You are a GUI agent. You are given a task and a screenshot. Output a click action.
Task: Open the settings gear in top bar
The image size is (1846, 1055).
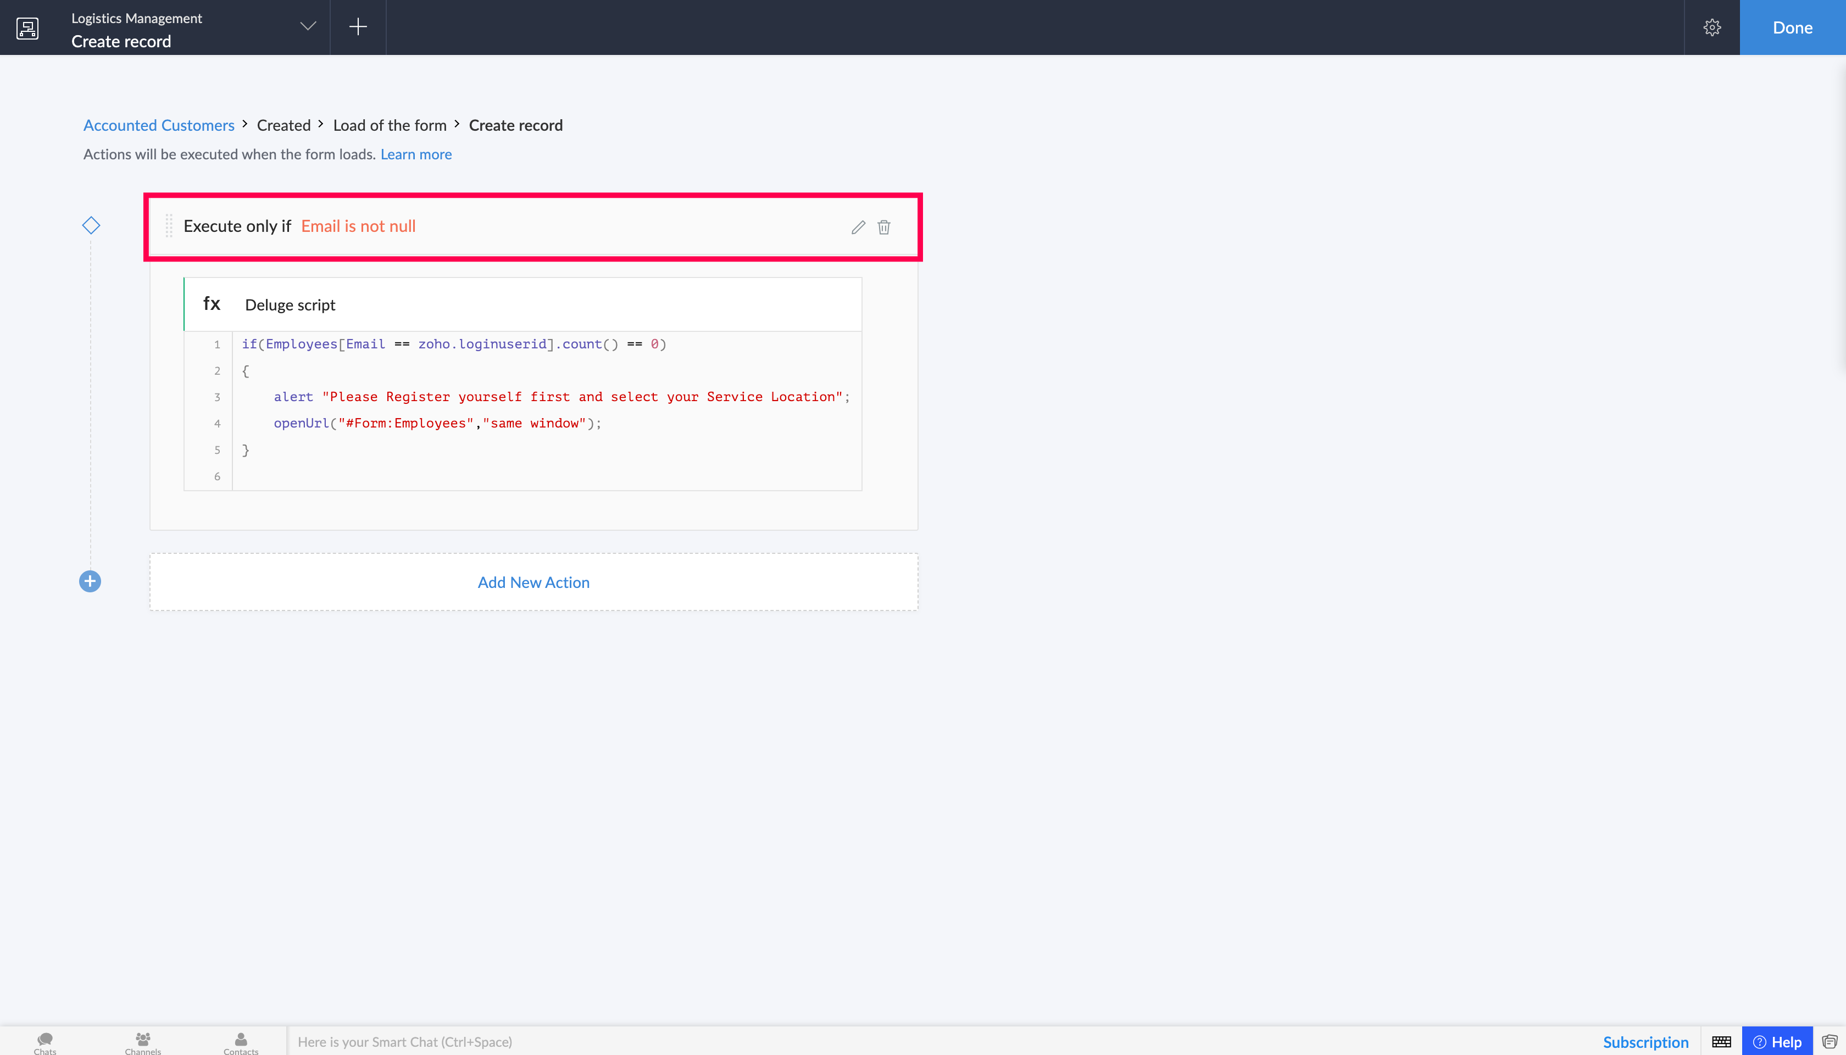coord(1712,27)
